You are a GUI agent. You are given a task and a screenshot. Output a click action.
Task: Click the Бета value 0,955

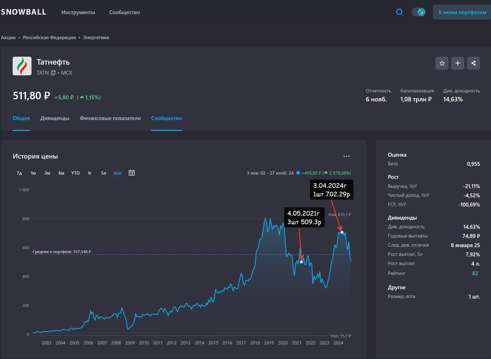pos(473,164)
